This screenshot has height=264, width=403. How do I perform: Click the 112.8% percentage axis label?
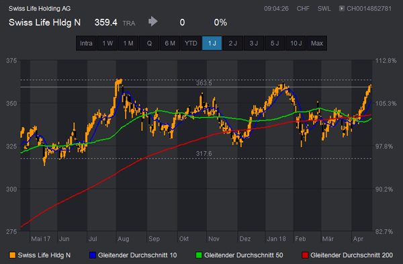click(x=386, y=60)
